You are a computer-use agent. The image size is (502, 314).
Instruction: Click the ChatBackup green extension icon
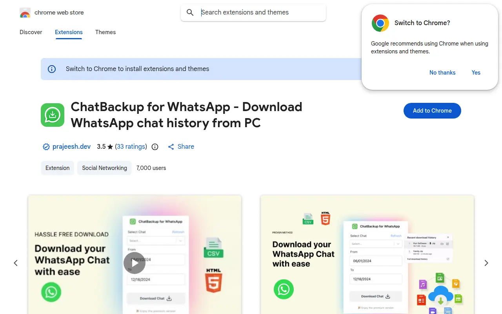[x=53, y=115]
